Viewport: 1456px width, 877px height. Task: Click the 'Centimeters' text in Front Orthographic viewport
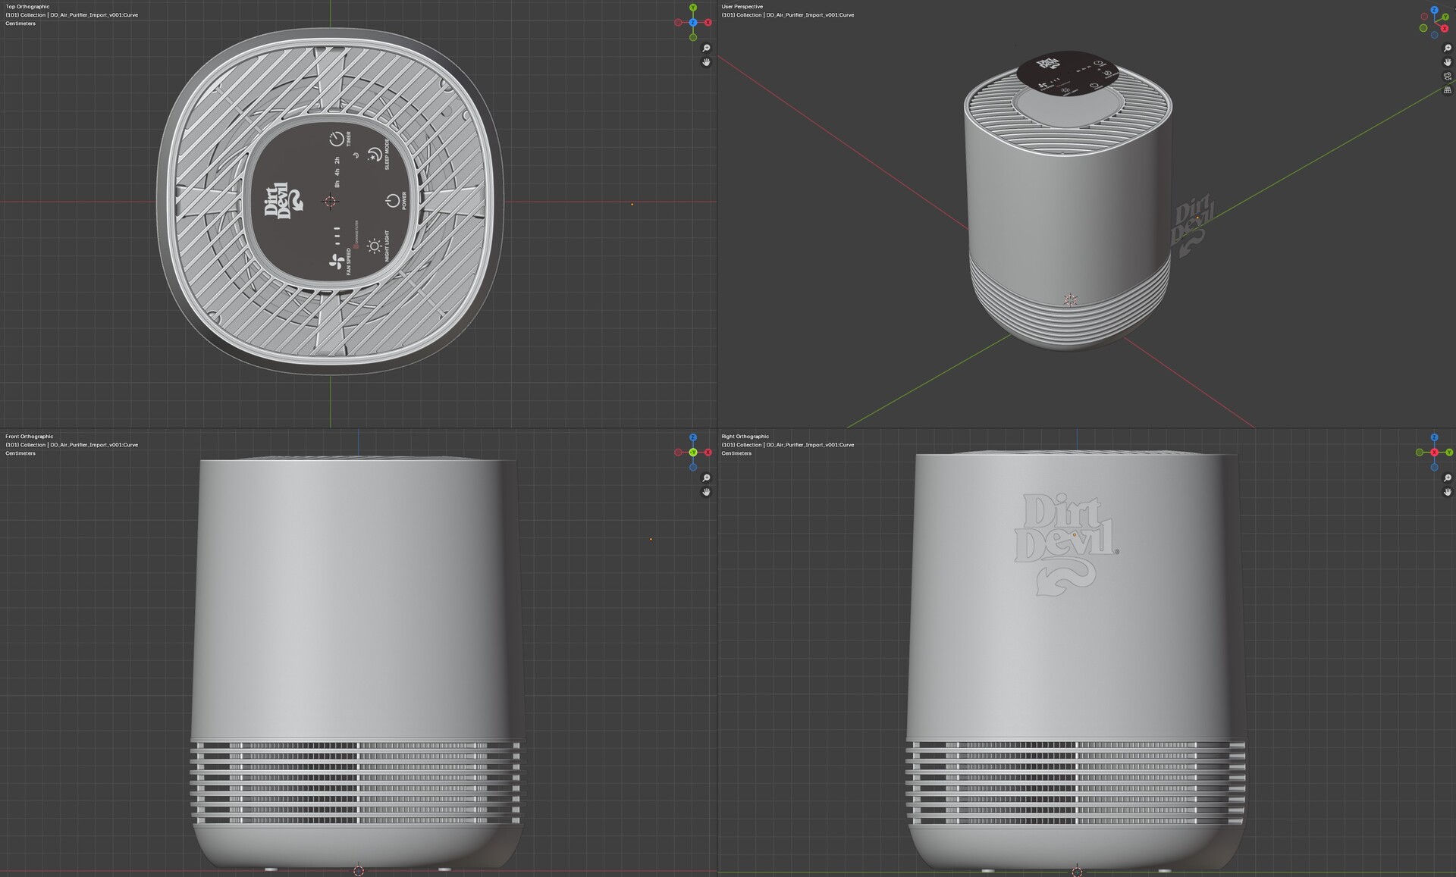(20, 453)
